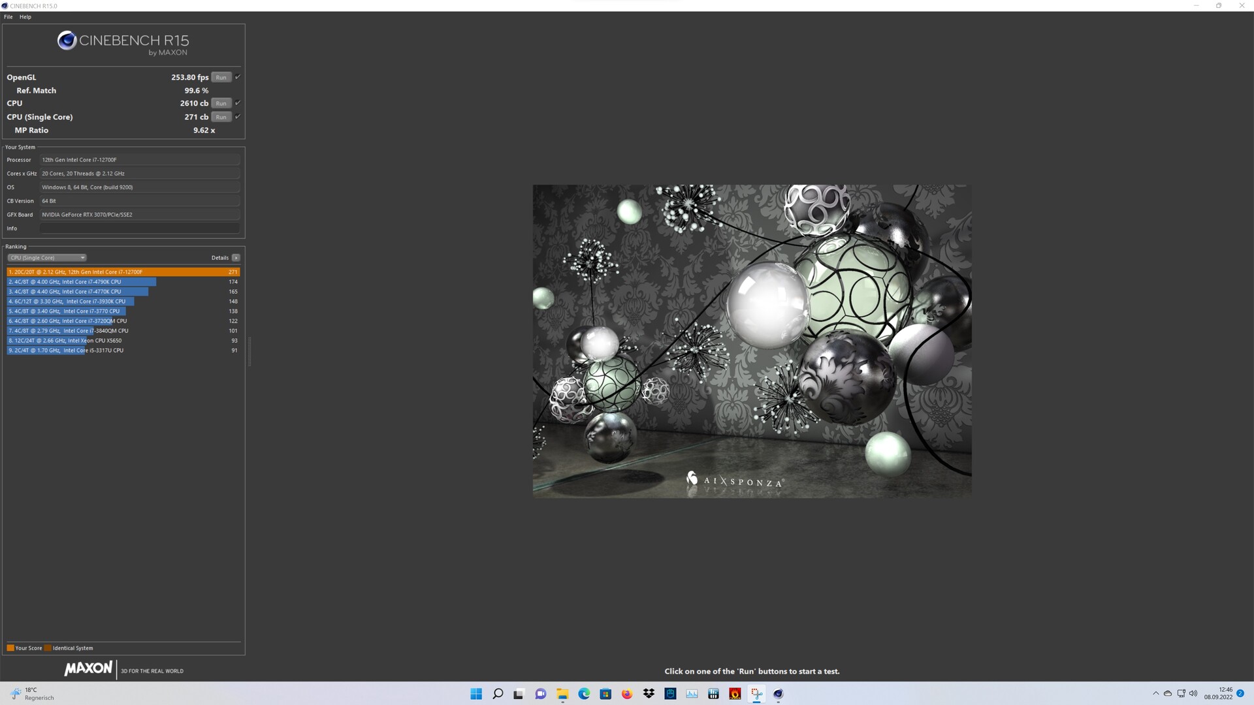
Task: Click the left panel divider grip handle
Action: (x=249, y=352)
